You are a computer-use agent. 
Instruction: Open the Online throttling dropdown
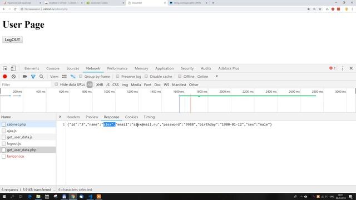click(207, 77)
